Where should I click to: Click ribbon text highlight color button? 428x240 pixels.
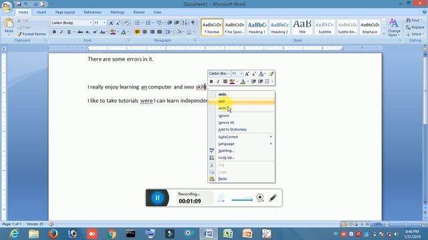113,32
